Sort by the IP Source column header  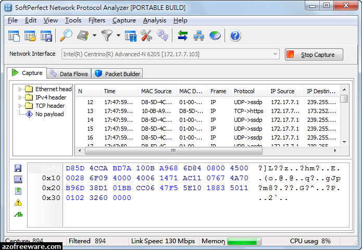coord(285,91)
